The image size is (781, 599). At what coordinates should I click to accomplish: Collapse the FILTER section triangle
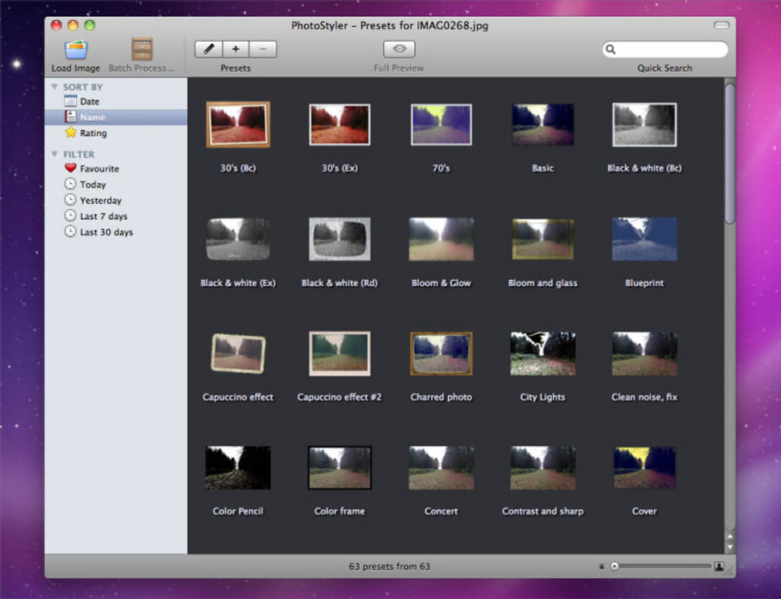[x=54, y=155]
